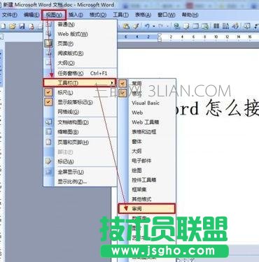Click the Document Map toolbar icon
The image size is (259, 262).
247,26
